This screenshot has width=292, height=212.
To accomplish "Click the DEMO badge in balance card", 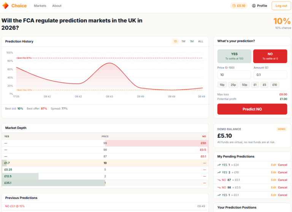I will point(282,129).
